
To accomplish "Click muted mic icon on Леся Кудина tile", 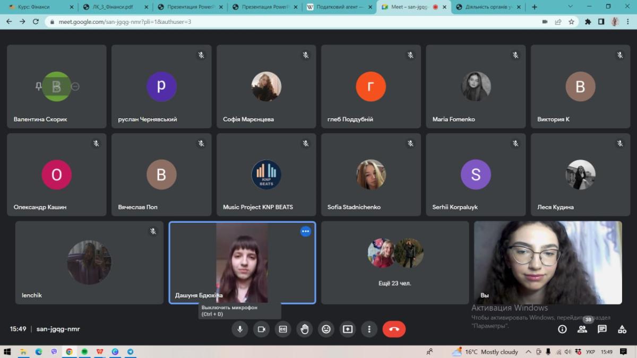I will [620, 143].
